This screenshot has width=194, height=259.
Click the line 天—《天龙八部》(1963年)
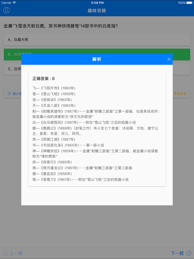pos(54,105)
